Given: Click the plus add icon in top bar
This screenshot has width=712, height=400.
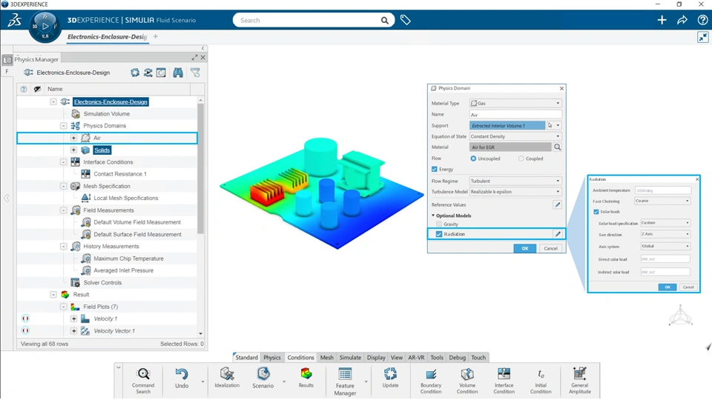Looking at the screenshot, I should [662, 20].
